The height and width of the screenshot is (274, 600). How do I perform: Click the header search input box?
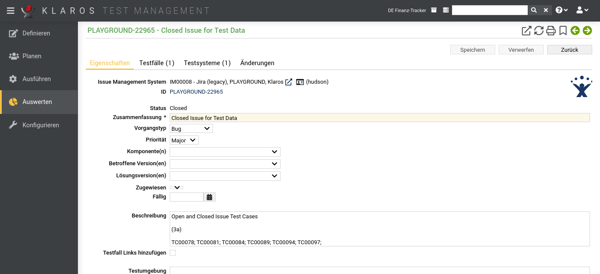click(x=490, y=10)
